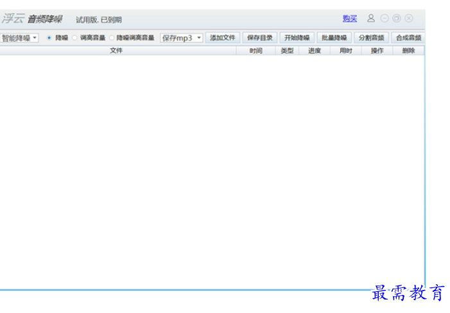The height and width of the screenshot is (313, 450).
Task: Open the 保存mp3 format dropdown
Action: click(182, 38)
